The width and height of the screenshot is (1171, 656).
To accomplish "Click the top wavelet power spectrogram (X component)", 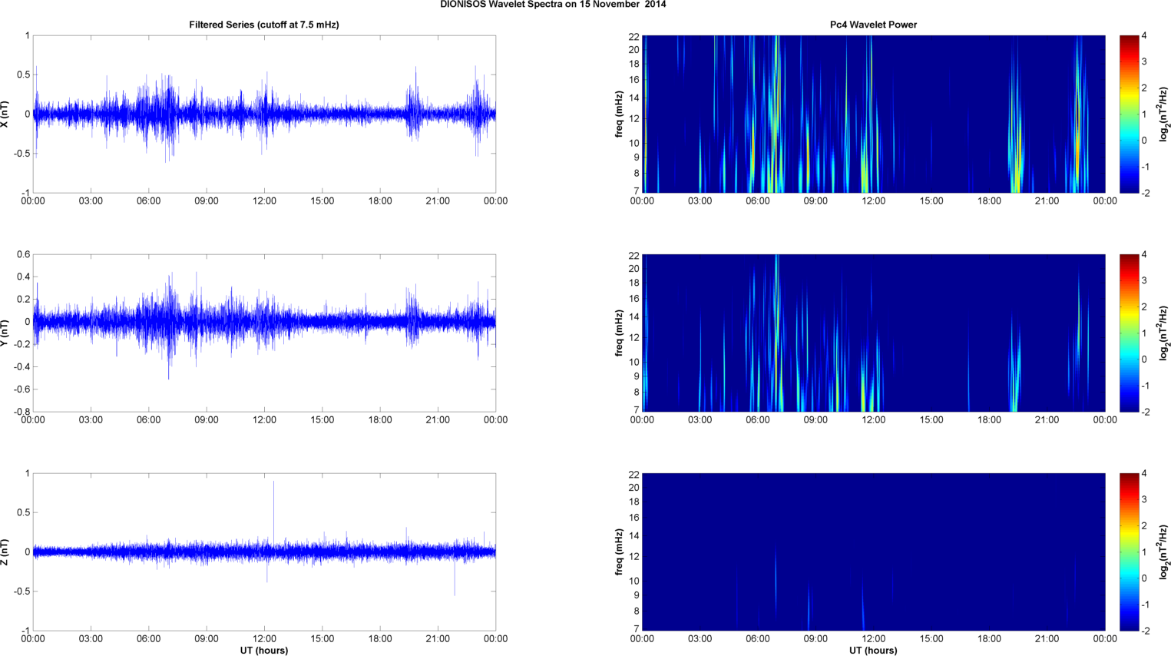I will [873, 114].
